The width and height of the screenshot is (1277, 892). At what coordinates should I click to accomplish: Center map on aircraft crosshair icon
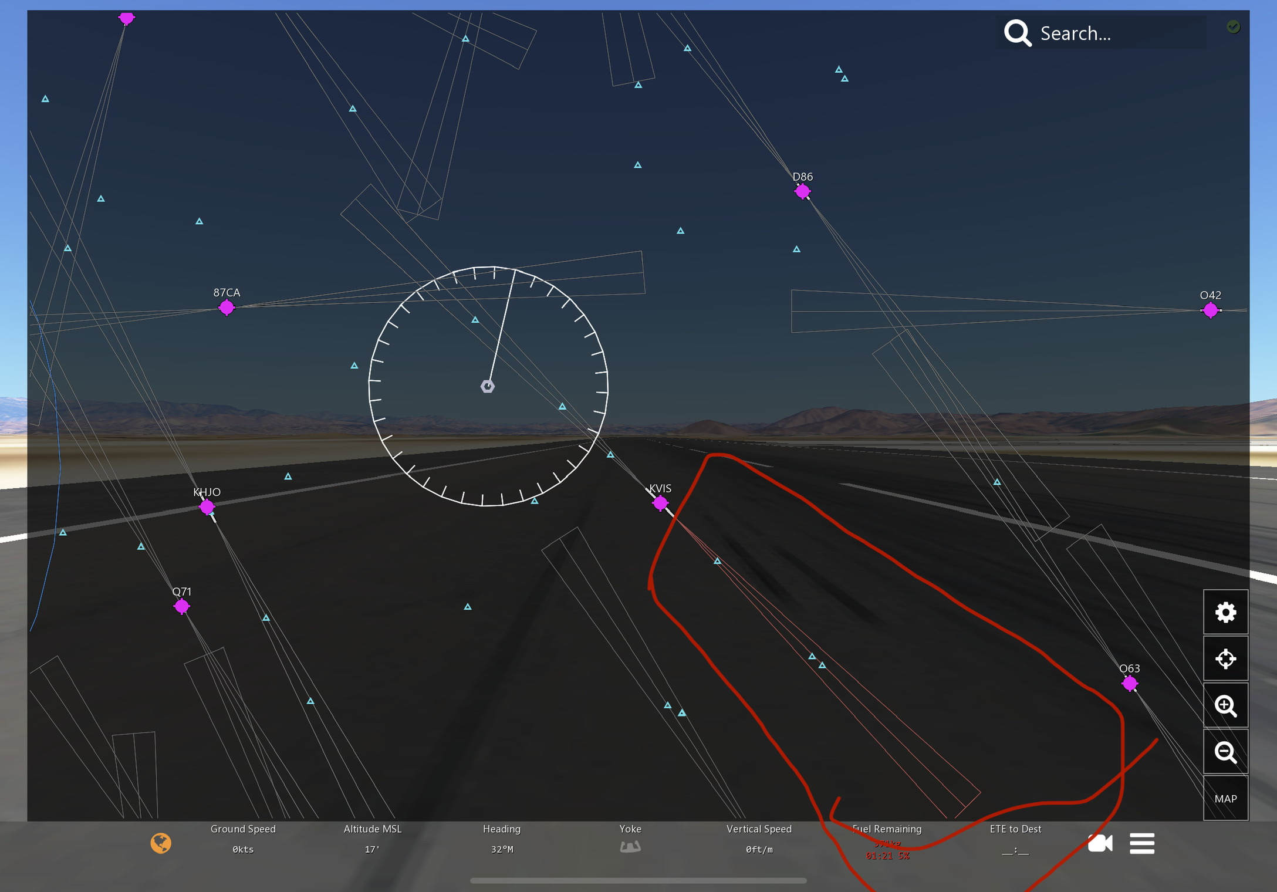pos(1225,659)
